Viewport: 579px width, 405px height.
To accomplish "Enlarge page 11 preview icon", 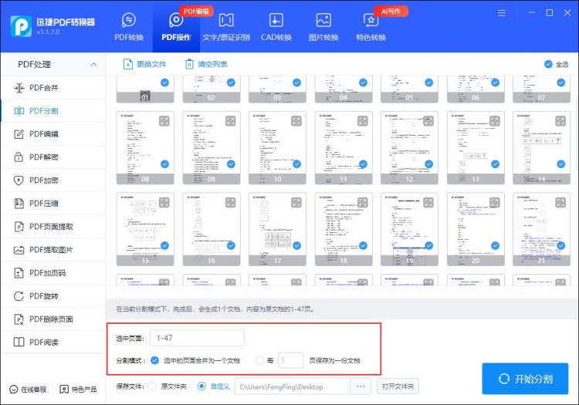I will (363, 121).
